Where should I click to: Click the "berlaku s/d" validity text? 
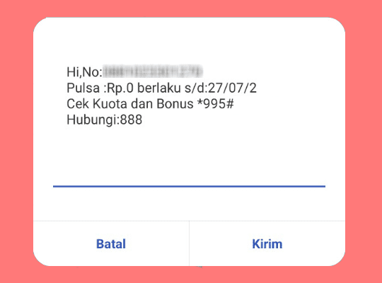(x=172, y=88)
